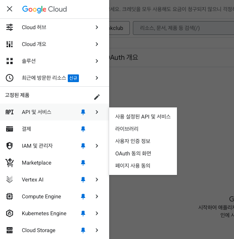Click the Compute Engine chip icon
Viewport: 234px width, 239px height.
click(x=10, y=196)
